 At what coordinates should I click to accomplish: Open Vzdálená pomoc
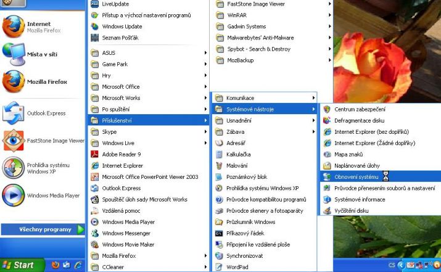149,211
